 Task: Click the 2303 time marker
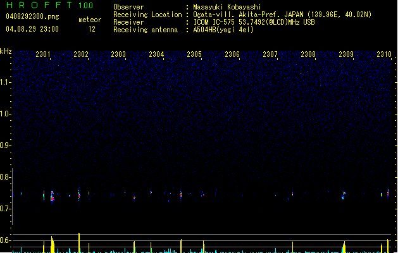pyautogui.click(x=118, y=54)
